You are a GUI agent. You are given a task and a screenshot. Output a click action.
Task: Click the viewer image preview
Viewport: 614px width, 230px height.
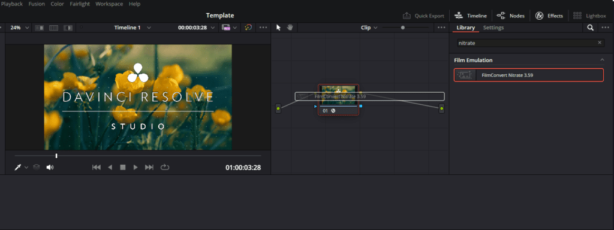[x=138, y=97]
